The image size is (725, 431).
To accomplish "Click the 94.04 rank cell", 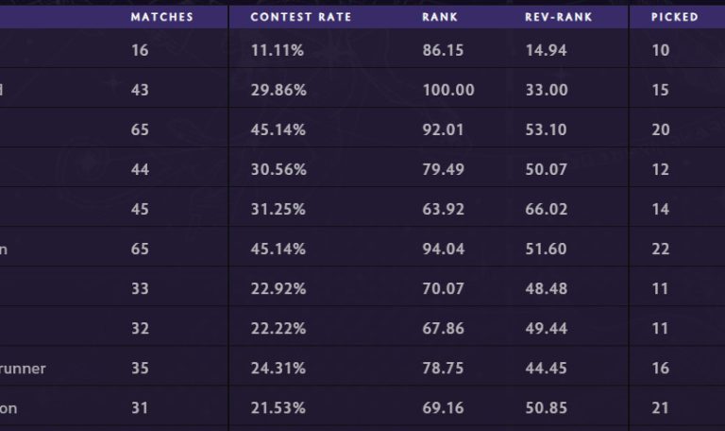I will pyautogui.click(x=443, y=250).
